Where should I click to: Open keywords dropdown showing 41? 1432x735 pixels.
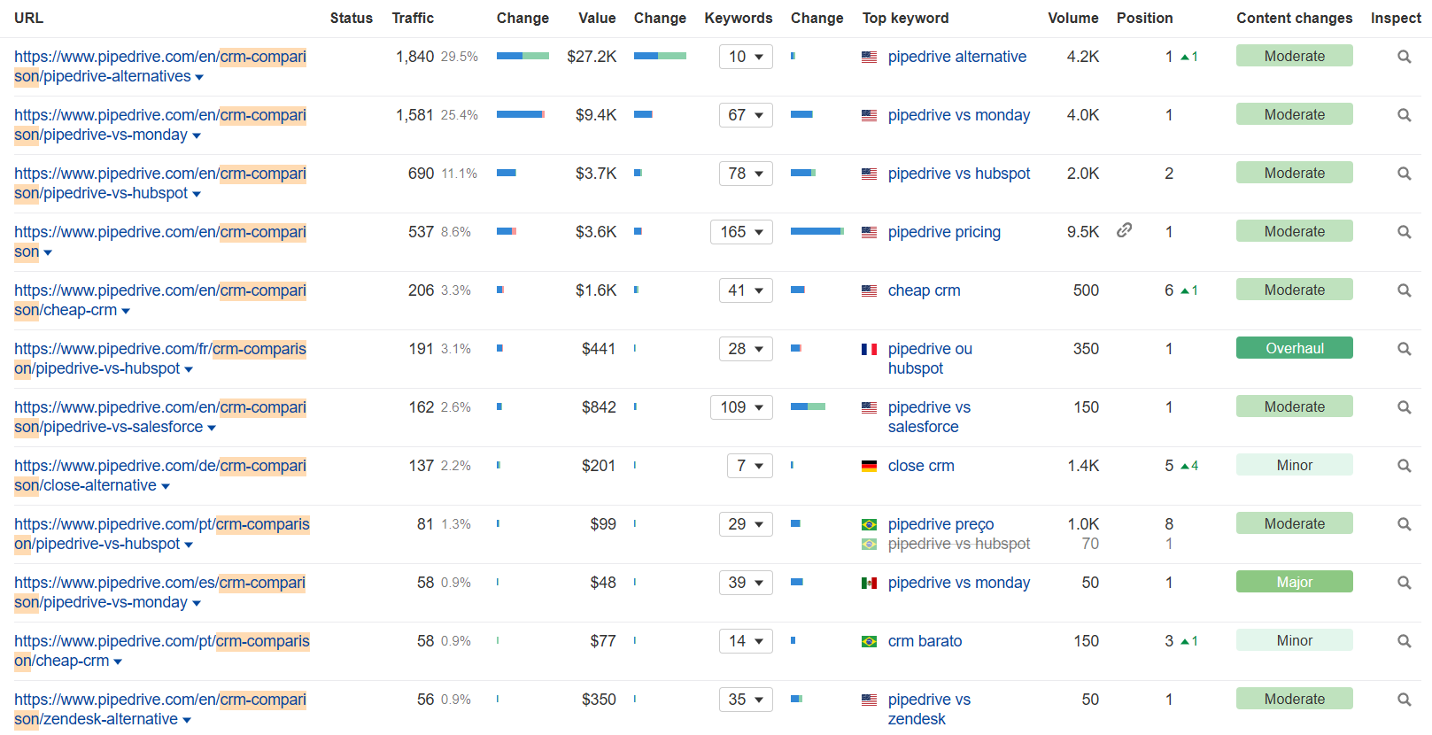746,290
